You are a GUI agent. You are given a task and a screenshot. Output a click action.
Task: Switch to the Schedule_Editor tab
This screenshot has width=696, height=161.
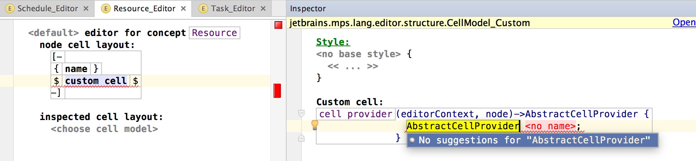click(48, 8)
